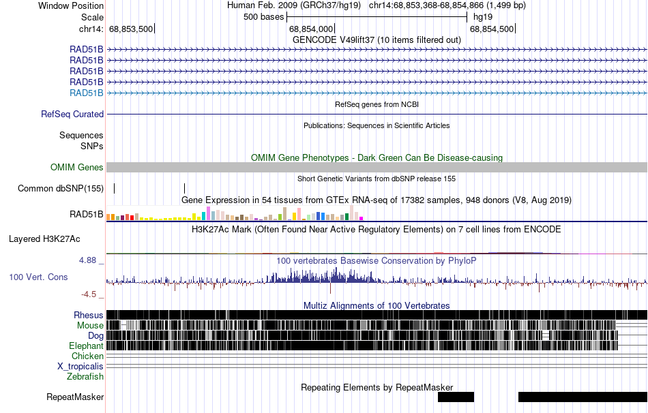Open the GTEx Gene Expression track title
Screen dimensions: 648x413
[x=377, y=200]
